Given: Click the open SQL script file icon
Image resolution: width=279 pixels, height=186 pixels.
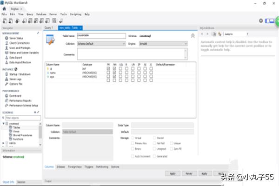Looking at the screenshot, I should [11, 21].
